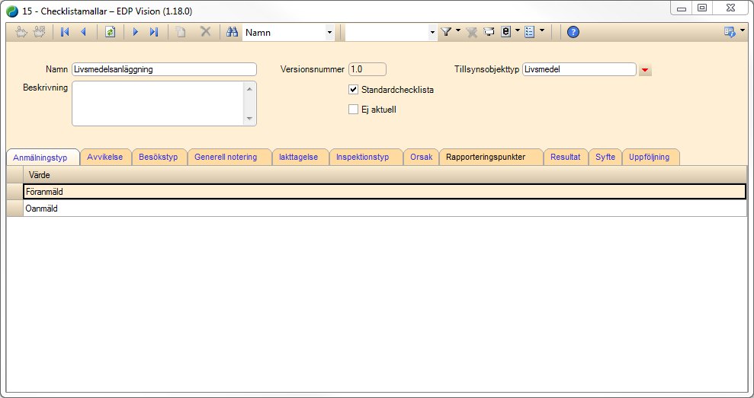
Task: Click the print icon in toolbar
Action: coord(489,32)
